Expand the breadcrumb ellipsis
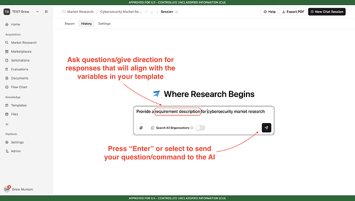This screenshot has height=201, width=355. (x=151, y=12)
